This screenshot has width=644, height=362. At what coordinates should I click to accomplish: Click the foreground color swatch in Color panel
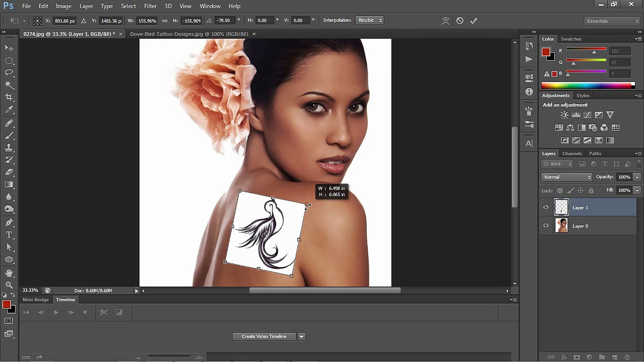[546, 52]
